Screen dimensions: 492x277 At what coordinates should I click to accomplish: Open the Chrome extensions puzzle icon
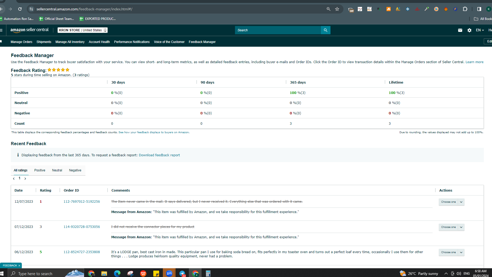click(465, 9)
